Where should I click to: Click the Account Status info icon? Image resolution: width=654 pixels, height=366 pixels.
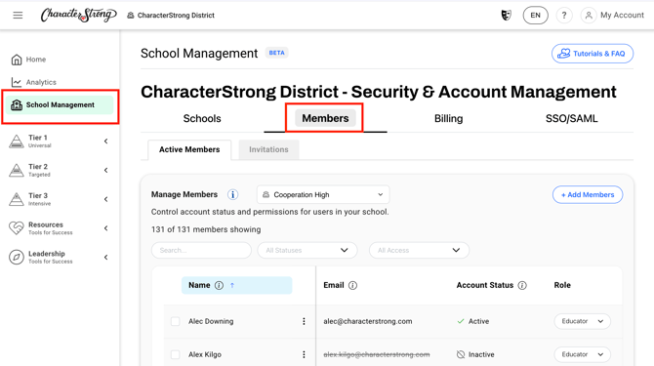point(522,286)
